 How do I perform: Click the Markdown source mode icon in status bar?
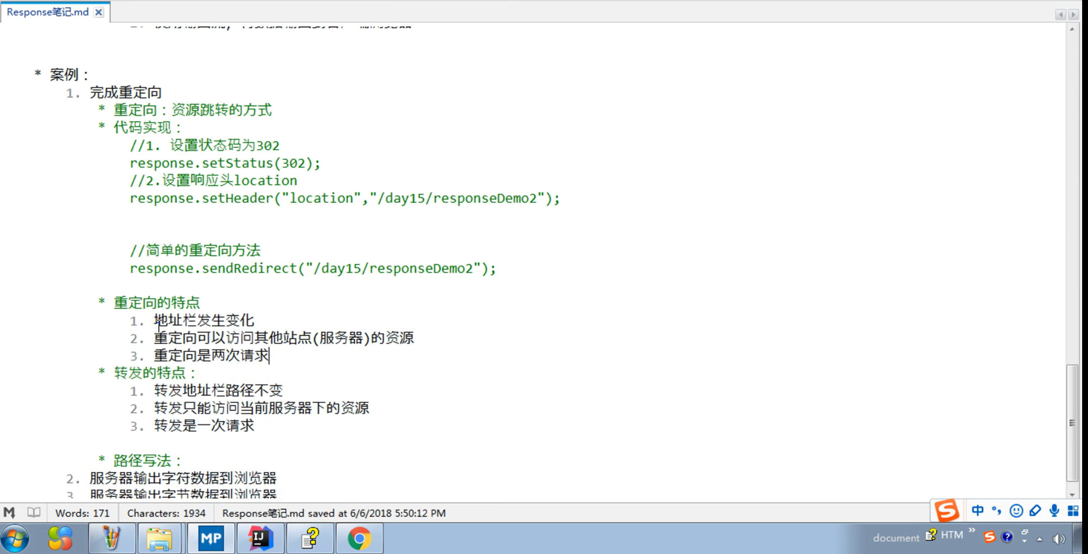[x=9, y=513]
